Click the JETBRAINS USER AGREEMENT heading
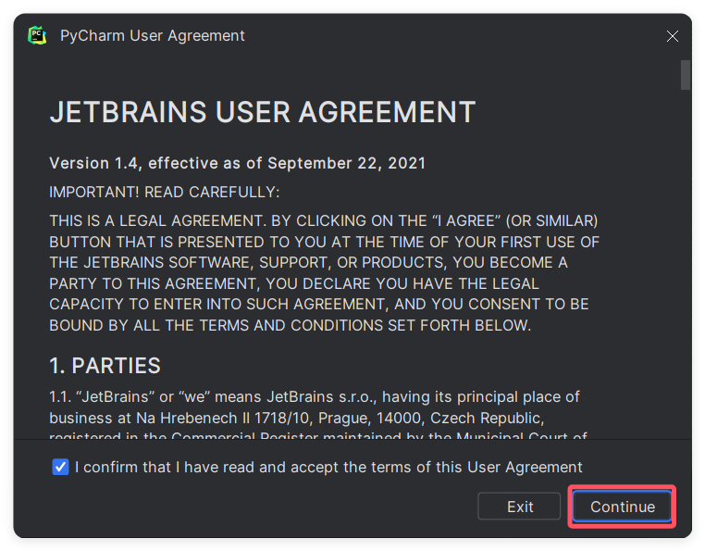705x551 pixels. [263, 112]
